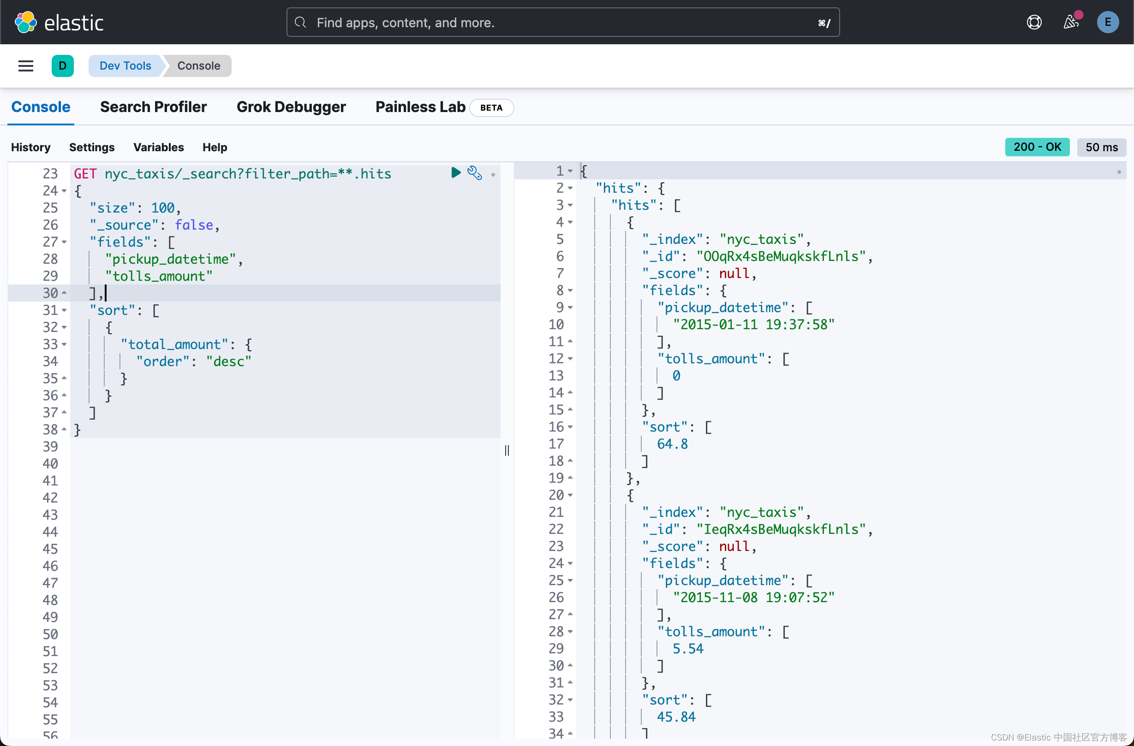Viewport: 1134px width, 746px height.
Task: Click the Elastic logo icon
Action: (25, 22)
